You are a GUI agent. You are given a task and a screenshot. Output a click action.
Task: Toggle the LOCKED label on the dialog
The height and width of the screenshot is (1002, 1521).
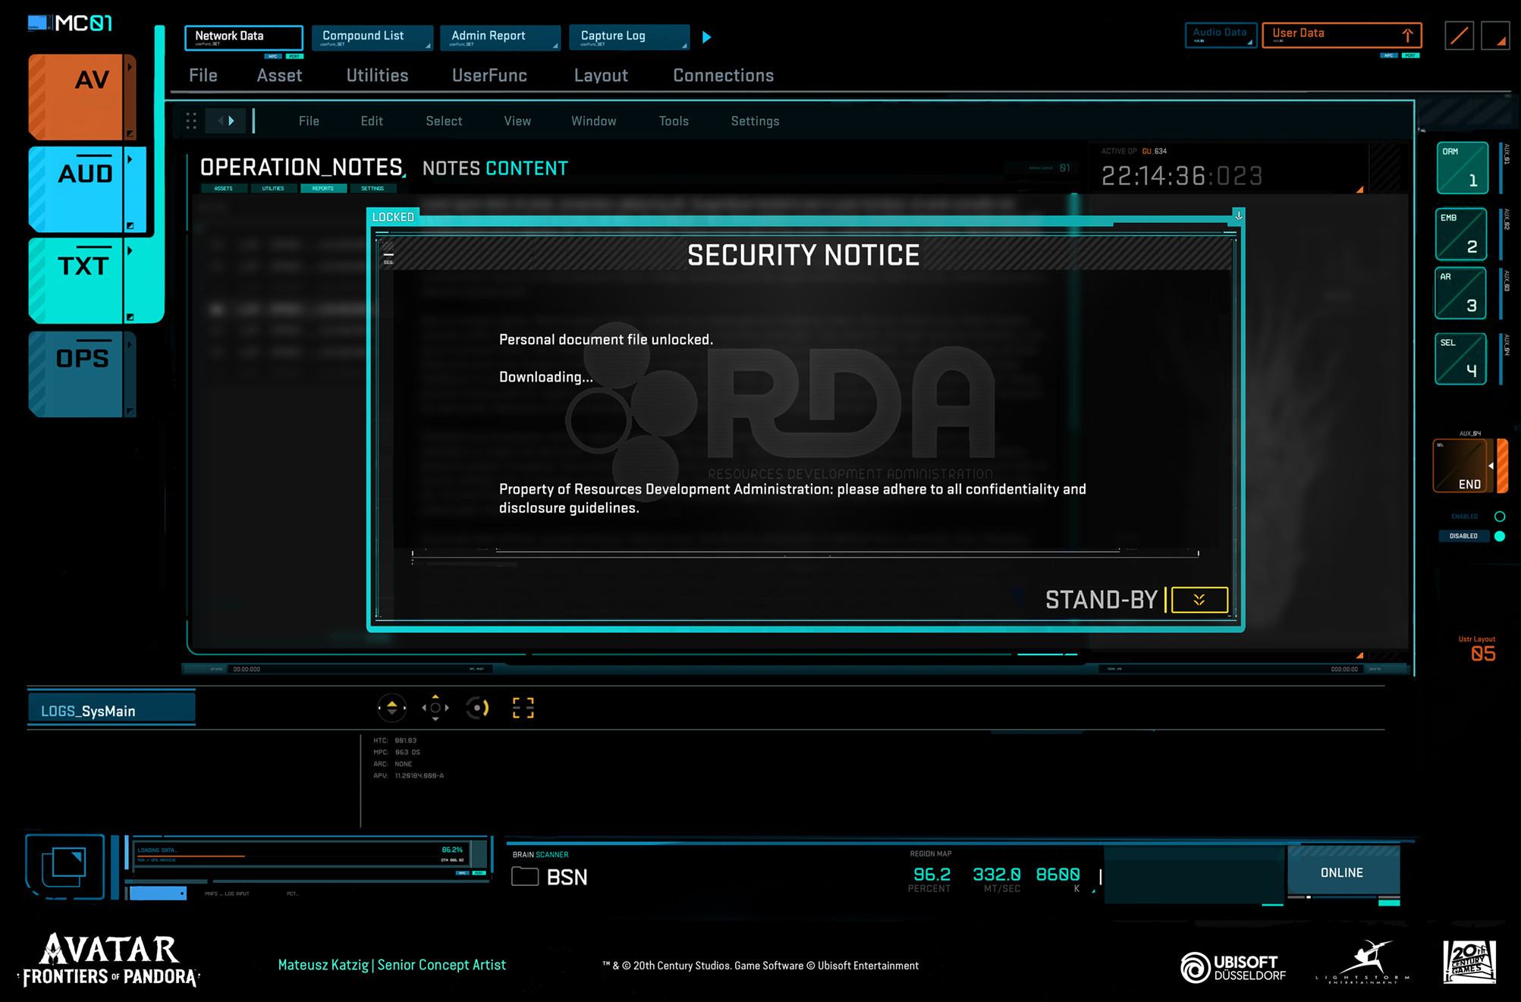click(x=393, y=216)
